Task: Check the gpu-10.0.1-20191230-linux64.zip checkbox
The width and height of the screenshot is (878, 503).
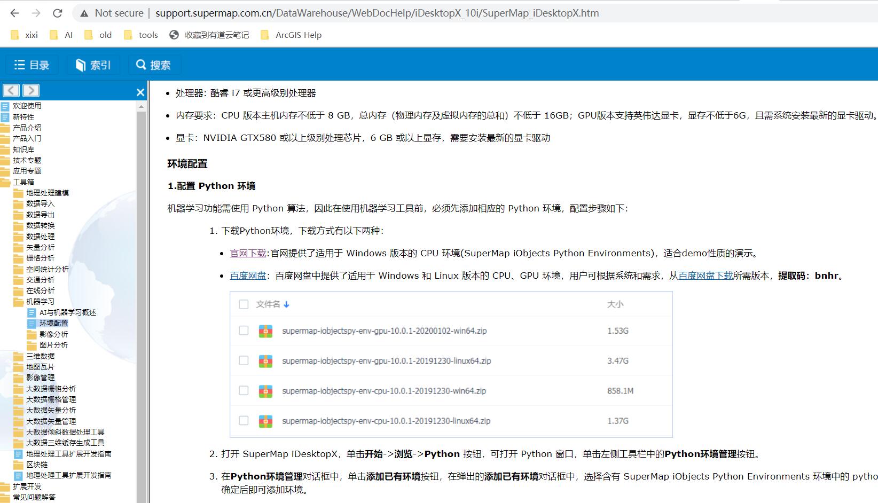Action: (244, 360)
